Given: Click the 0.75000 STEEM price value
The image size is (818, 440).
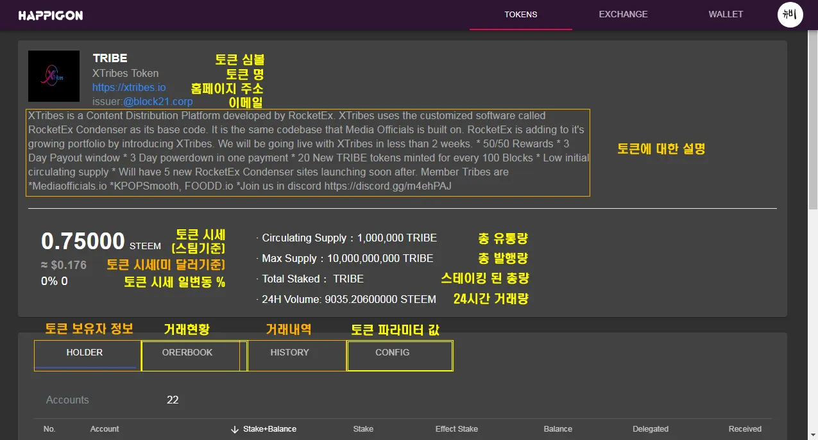Looking at the screenshot, I should point(101,242).
